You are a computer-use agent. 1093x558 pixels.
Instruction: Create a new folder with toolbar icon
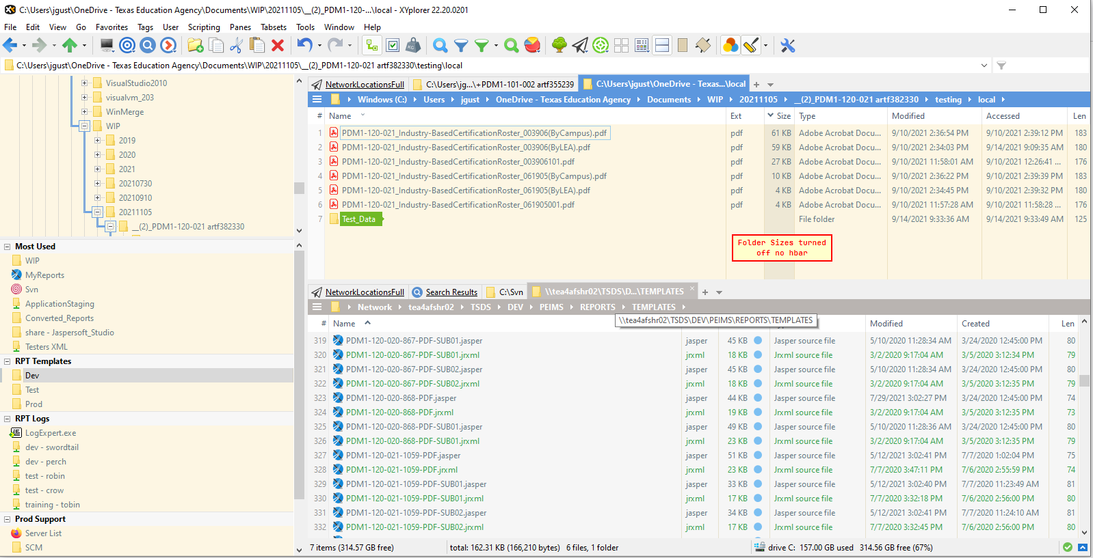tap(196, 46)
